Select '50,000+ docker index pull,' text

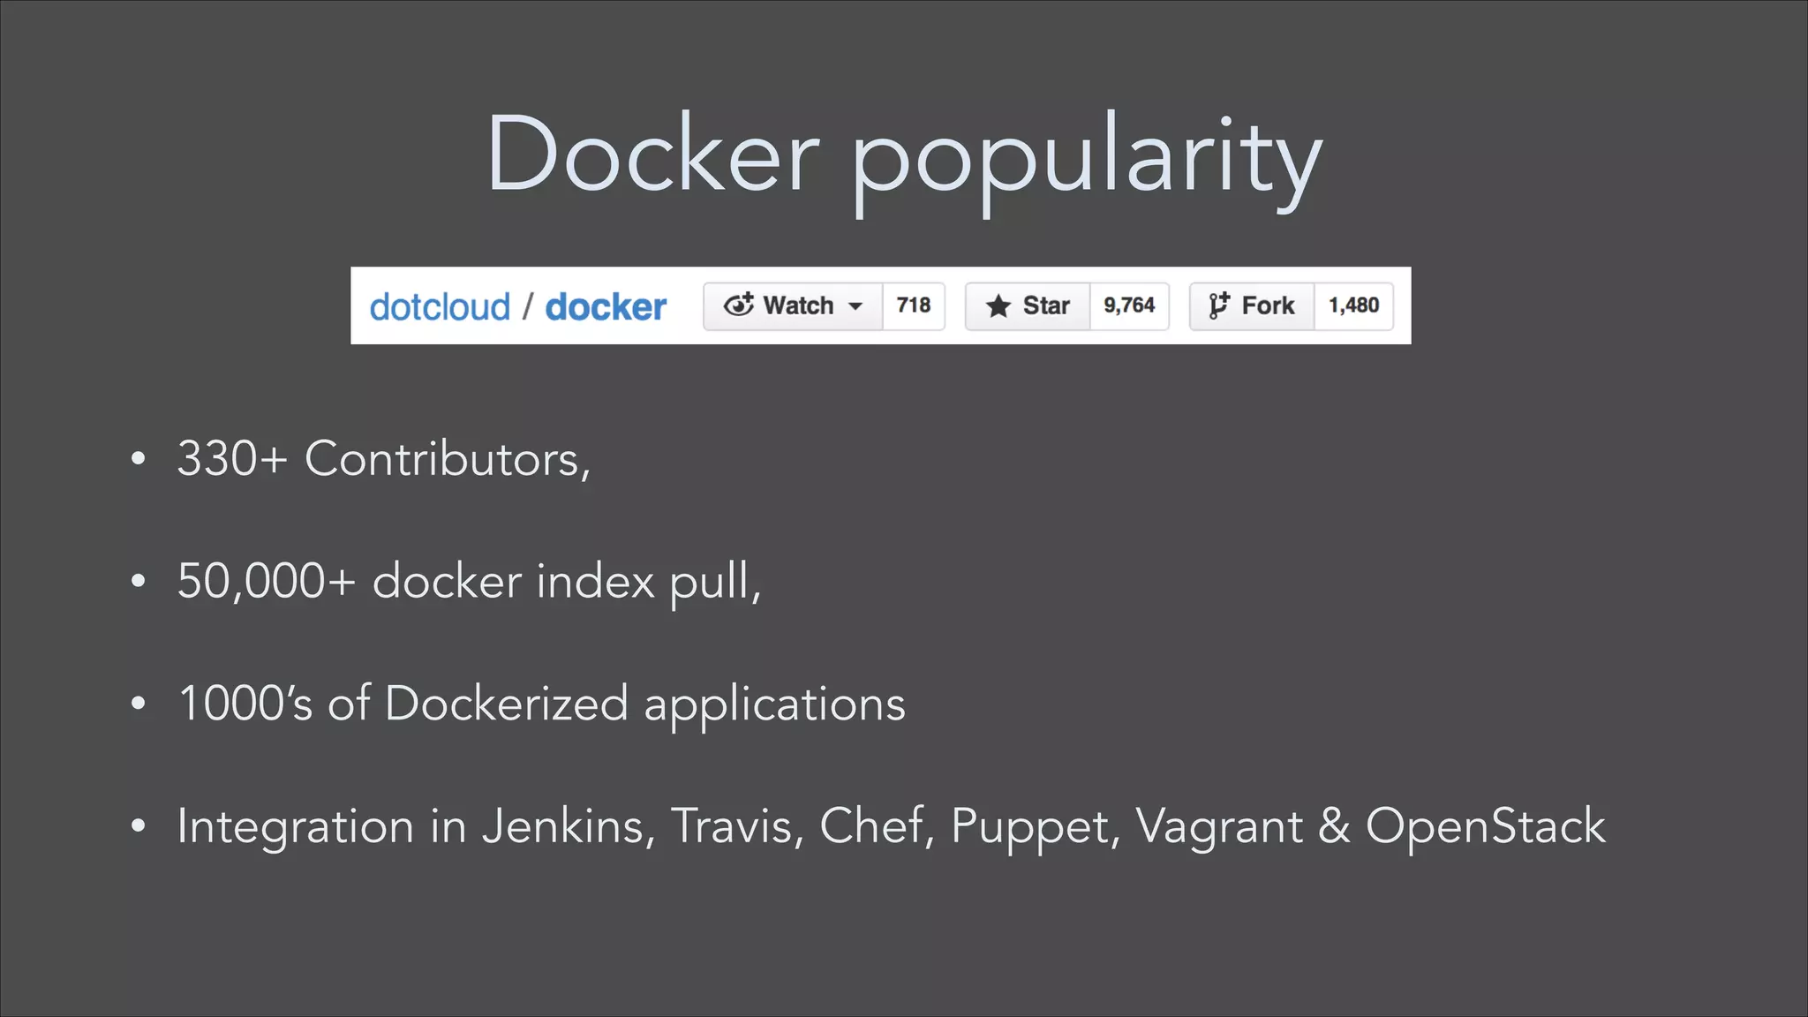point(469,582)
